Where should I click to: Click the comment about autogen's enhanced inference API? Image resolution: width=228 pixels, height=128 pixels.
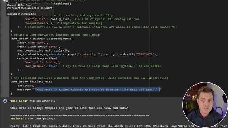tap(100, 27)
